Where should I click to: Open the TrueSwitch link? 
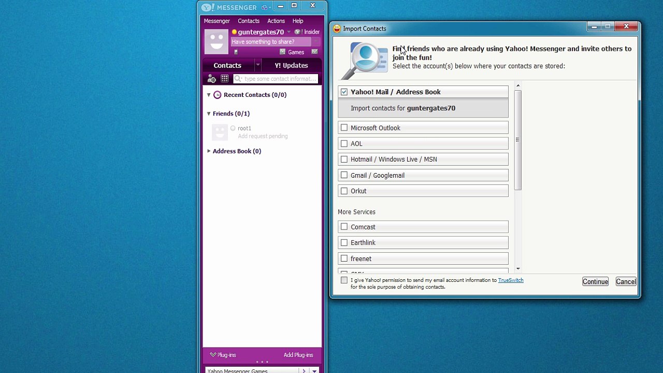tap(511, 280)
